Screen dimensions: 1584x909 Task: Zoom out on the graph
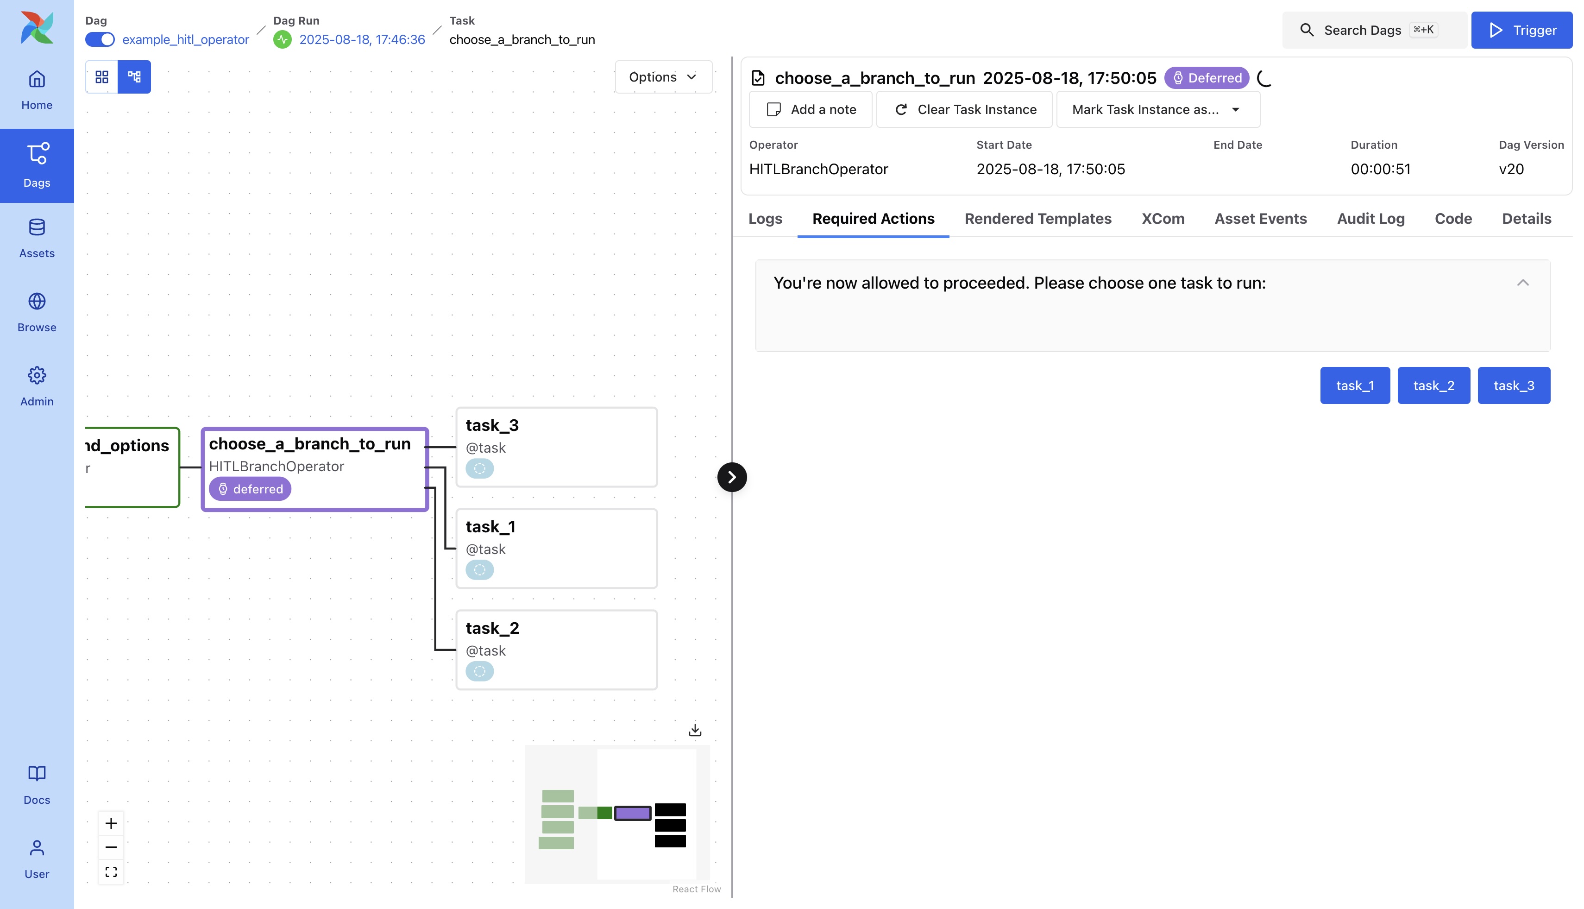click(111, 847)
